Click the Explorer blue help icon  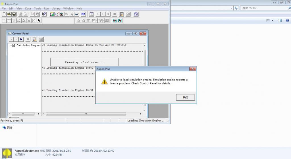[x=288, y=20]
